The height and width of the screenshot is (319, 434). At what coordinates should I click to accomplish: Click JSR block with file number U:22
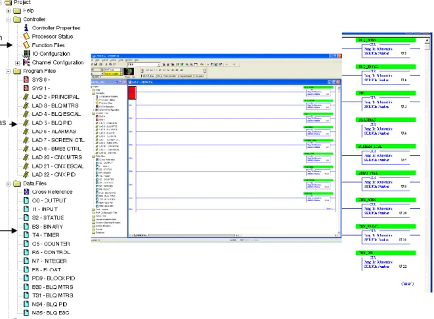[385, 263]
